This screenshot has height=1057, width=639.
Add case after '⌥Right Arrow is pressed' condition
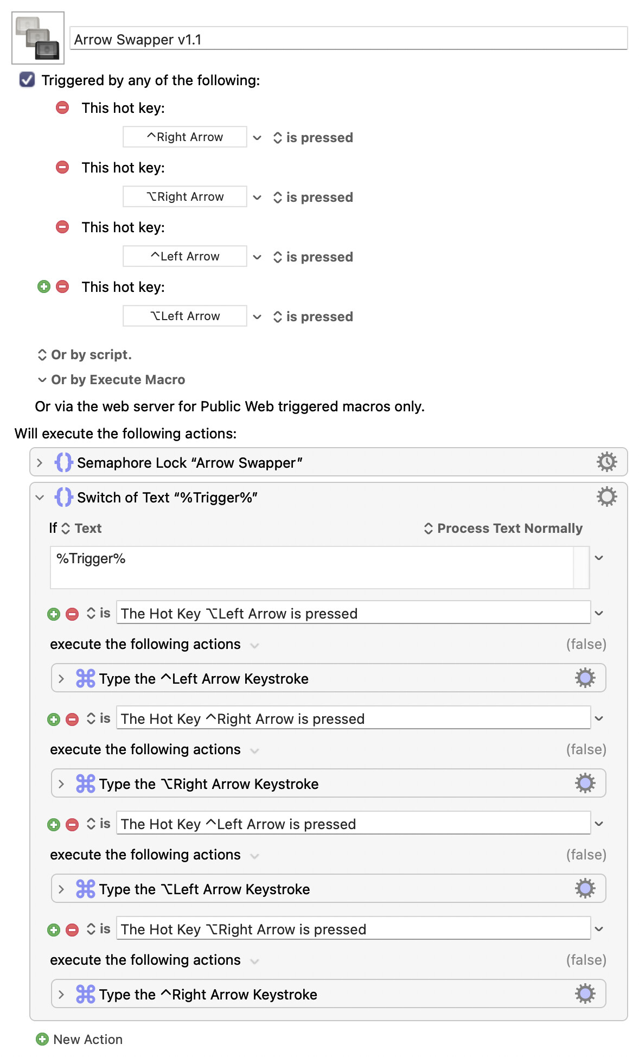[x=54, y=930]
